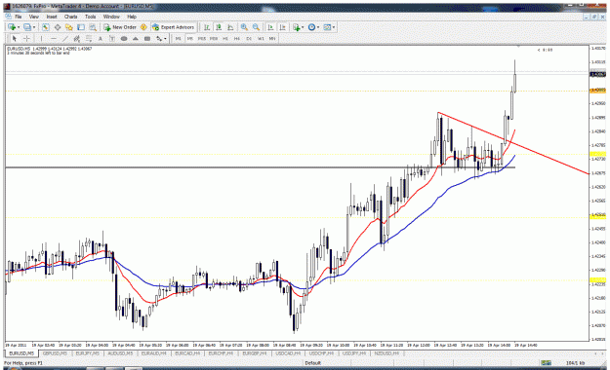610x370 pixels.
Task: Select the vertical line drawing tool
Action: click(x=41, y=38)
